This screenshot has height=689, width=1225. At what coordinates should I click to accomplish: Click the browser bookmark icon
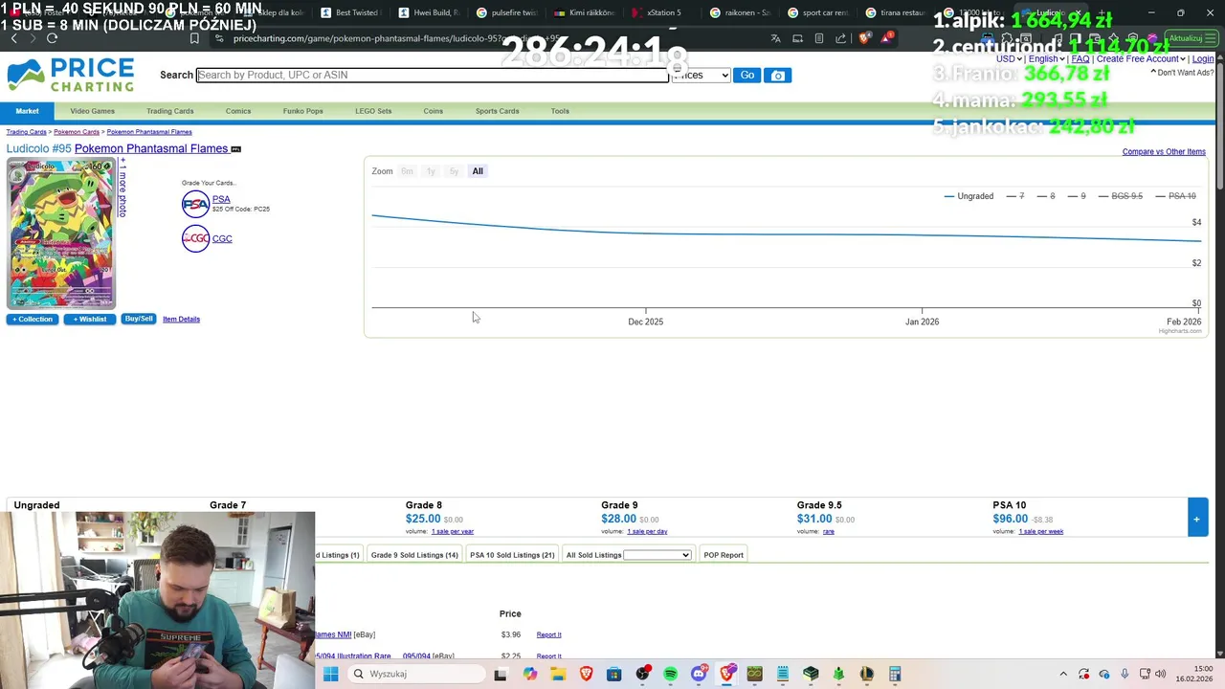194,38
